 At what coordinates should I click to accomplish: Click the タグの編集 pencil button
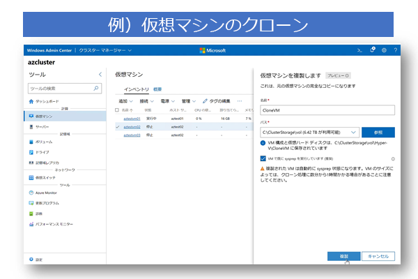[x=216, y=101]
